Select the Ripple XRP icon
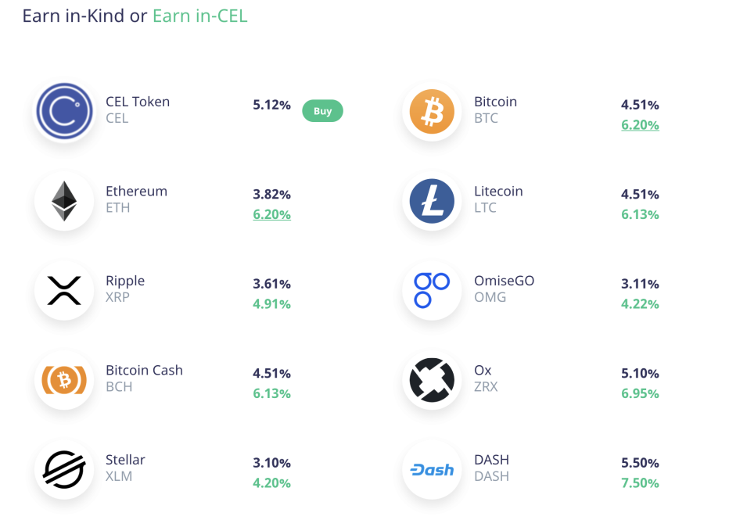Image resolution: width=729 pixels, height=520 pixels. point(63,290)
